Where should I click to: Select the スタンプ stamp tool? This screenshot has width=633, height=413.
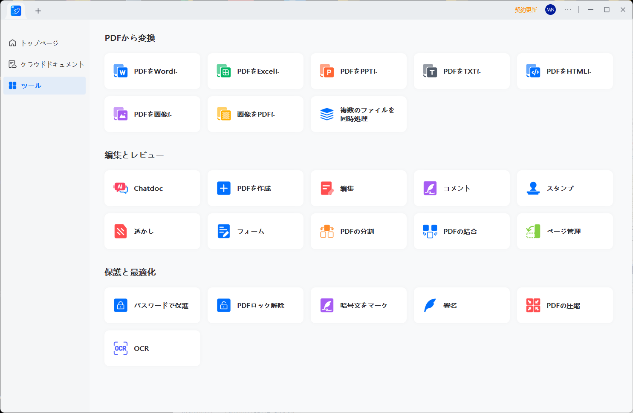[565, 188]
